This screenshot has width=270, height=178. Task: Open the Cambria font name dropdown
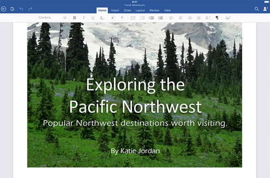coord(48,18)
